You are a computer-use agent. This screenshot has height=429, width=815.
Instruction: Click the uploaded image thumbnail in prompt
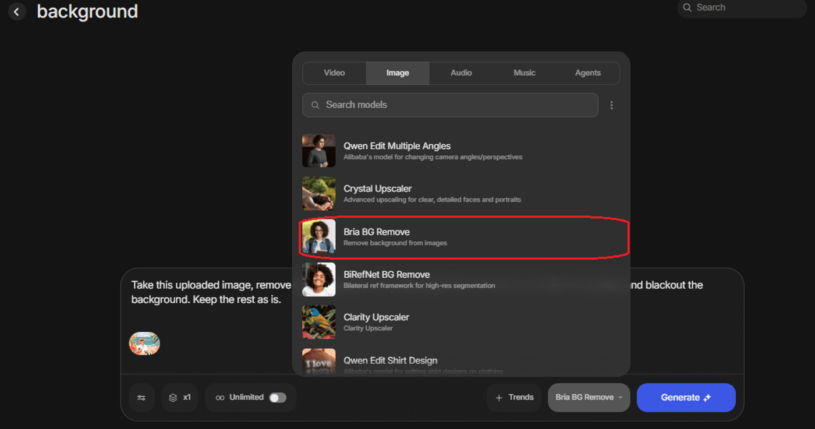(144, 343)
